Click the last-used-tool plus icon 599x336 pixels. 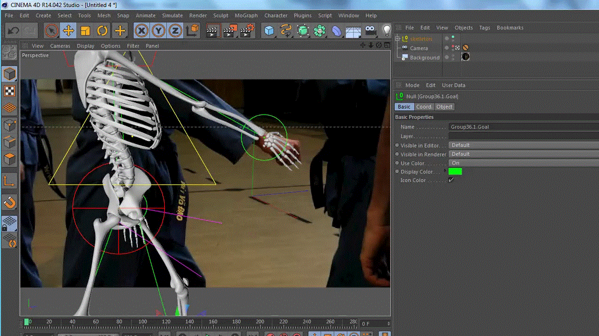click(x=120, y=31)
